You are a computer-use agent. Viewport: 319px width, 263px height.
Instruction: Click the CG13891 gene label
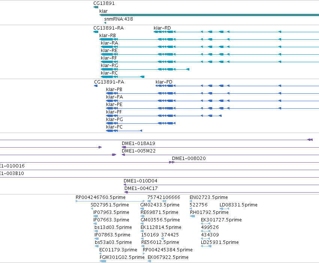[104, 3]
